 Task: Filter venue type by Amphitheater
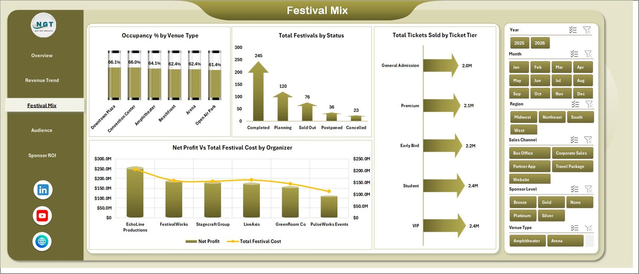point(527,241)
